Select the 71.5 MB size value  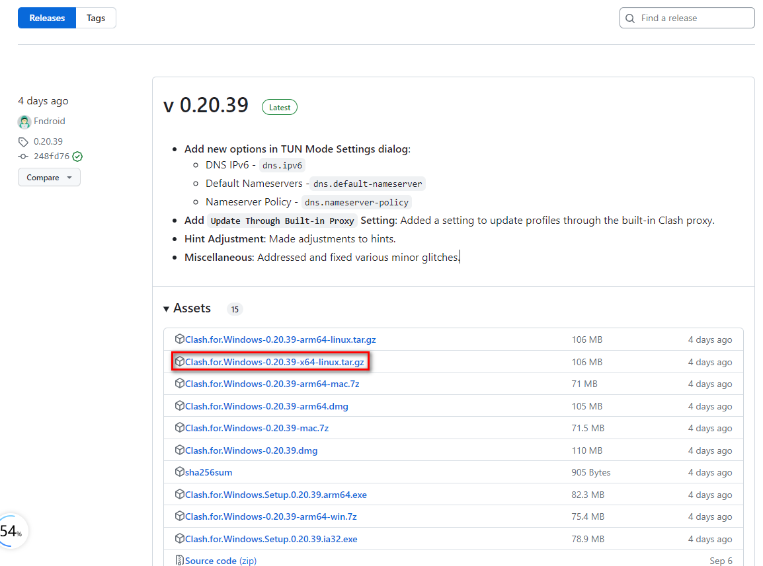[588, 429]
